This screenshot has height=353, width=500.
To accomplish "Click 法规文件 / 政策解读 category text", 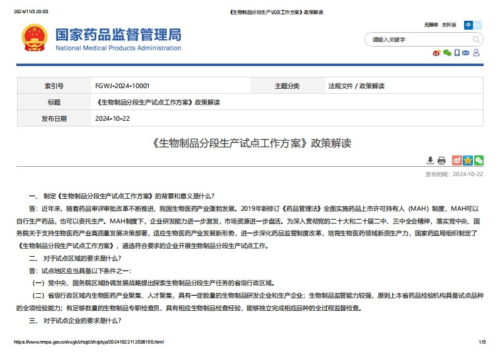I will 356,86.
